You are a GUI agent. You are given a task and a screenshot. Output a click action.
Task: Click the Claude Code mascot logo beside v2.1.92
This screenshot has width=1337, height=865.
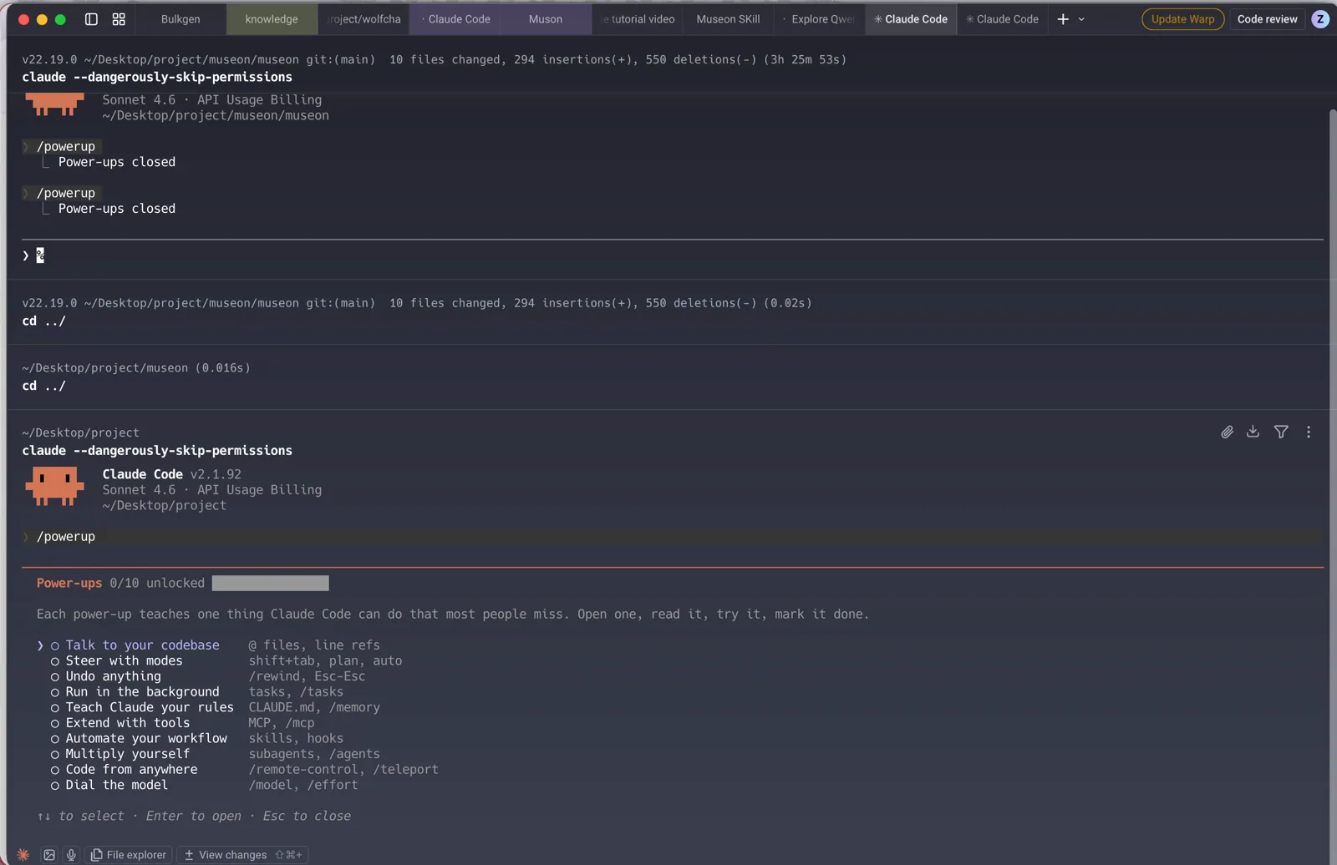tap(55, 486)
